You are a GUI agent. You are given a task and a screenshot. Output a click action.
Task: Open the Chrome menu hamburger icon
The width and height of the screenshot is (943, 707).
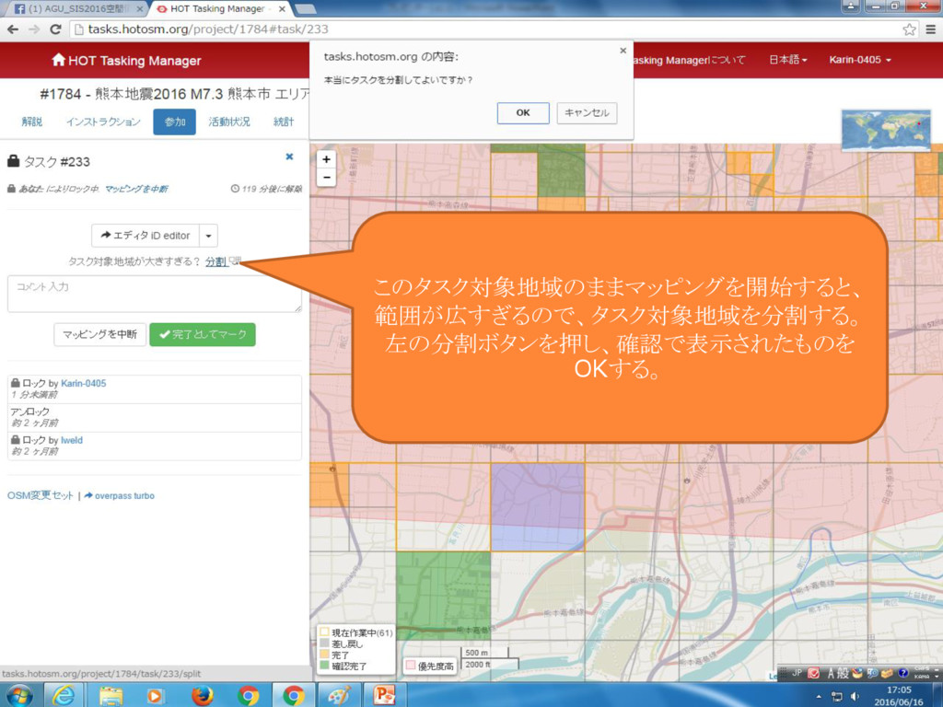930,29
